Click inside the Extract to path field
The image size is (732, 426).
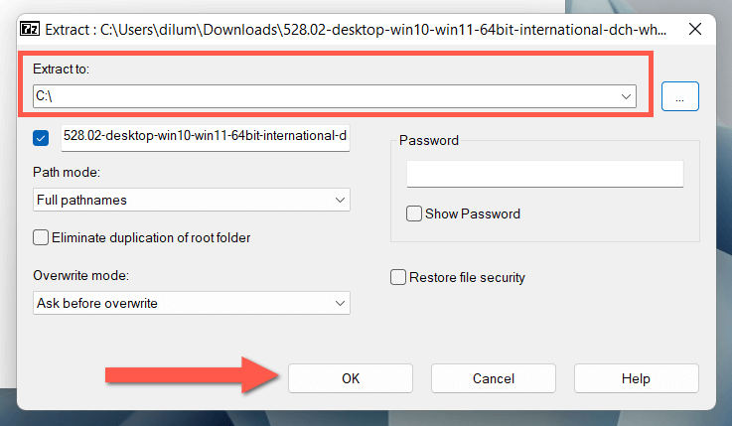(x=318, y=96)
